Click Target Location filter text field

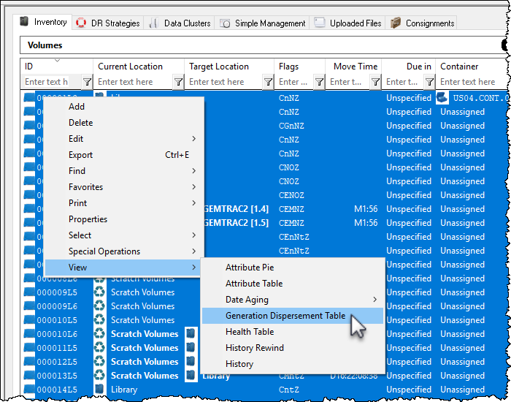tap(224, 82)
